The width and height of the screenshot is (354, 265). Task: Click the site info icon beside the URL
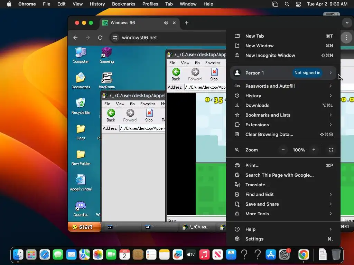tap(115, 38)
